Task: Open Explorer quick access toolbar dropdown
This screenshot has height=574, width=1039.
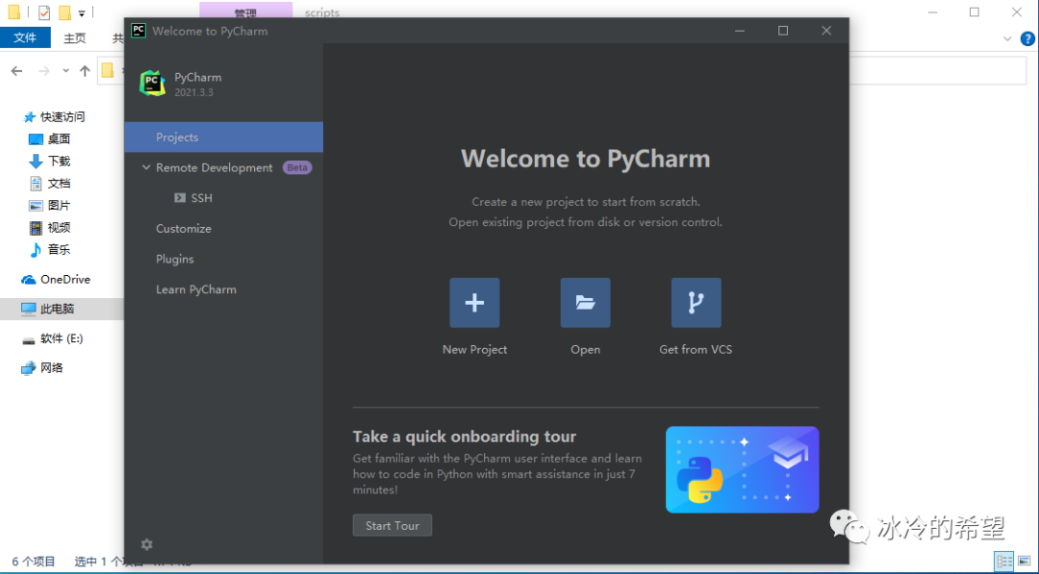Action: pyautogui.click(x=82, y=12)
